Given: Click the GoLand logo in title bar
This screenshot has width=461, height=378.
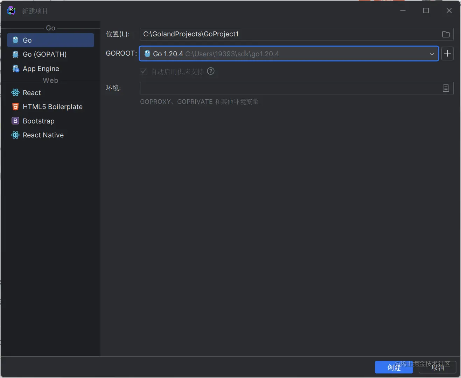Looking at the screenshot, I should (12, 10).
